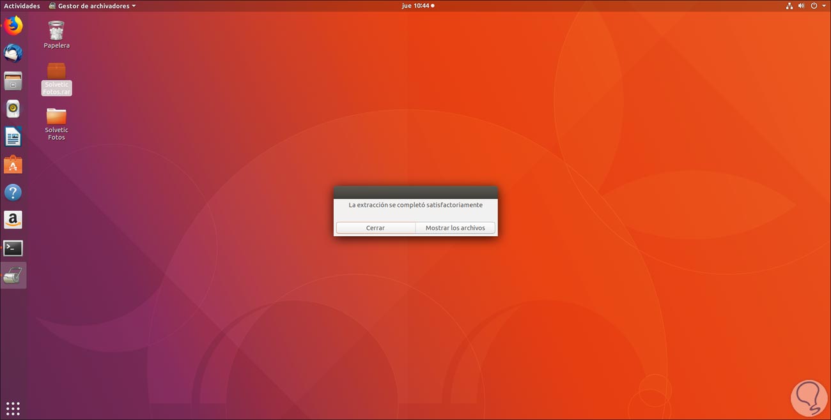Open system menu dropdown arrow
The height and width of the screenshot is (420, 831).
coord(824,6)
